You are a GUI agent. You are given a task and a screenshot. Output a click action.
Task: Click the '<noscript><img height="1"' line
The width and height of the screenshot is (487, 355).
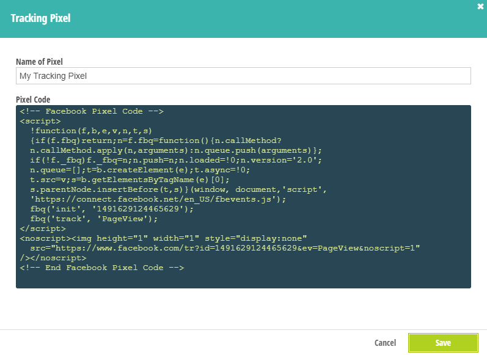(163, 238)
